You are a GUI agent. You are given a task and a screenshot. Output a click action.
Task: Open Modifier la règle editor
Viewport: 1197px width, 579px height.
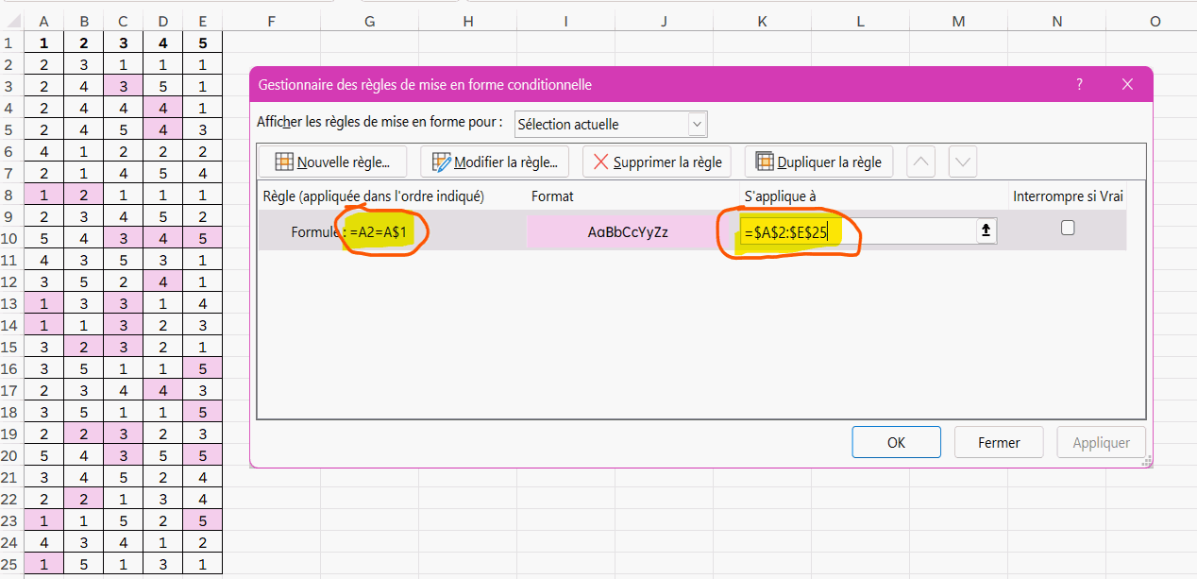tap(495, 162)
